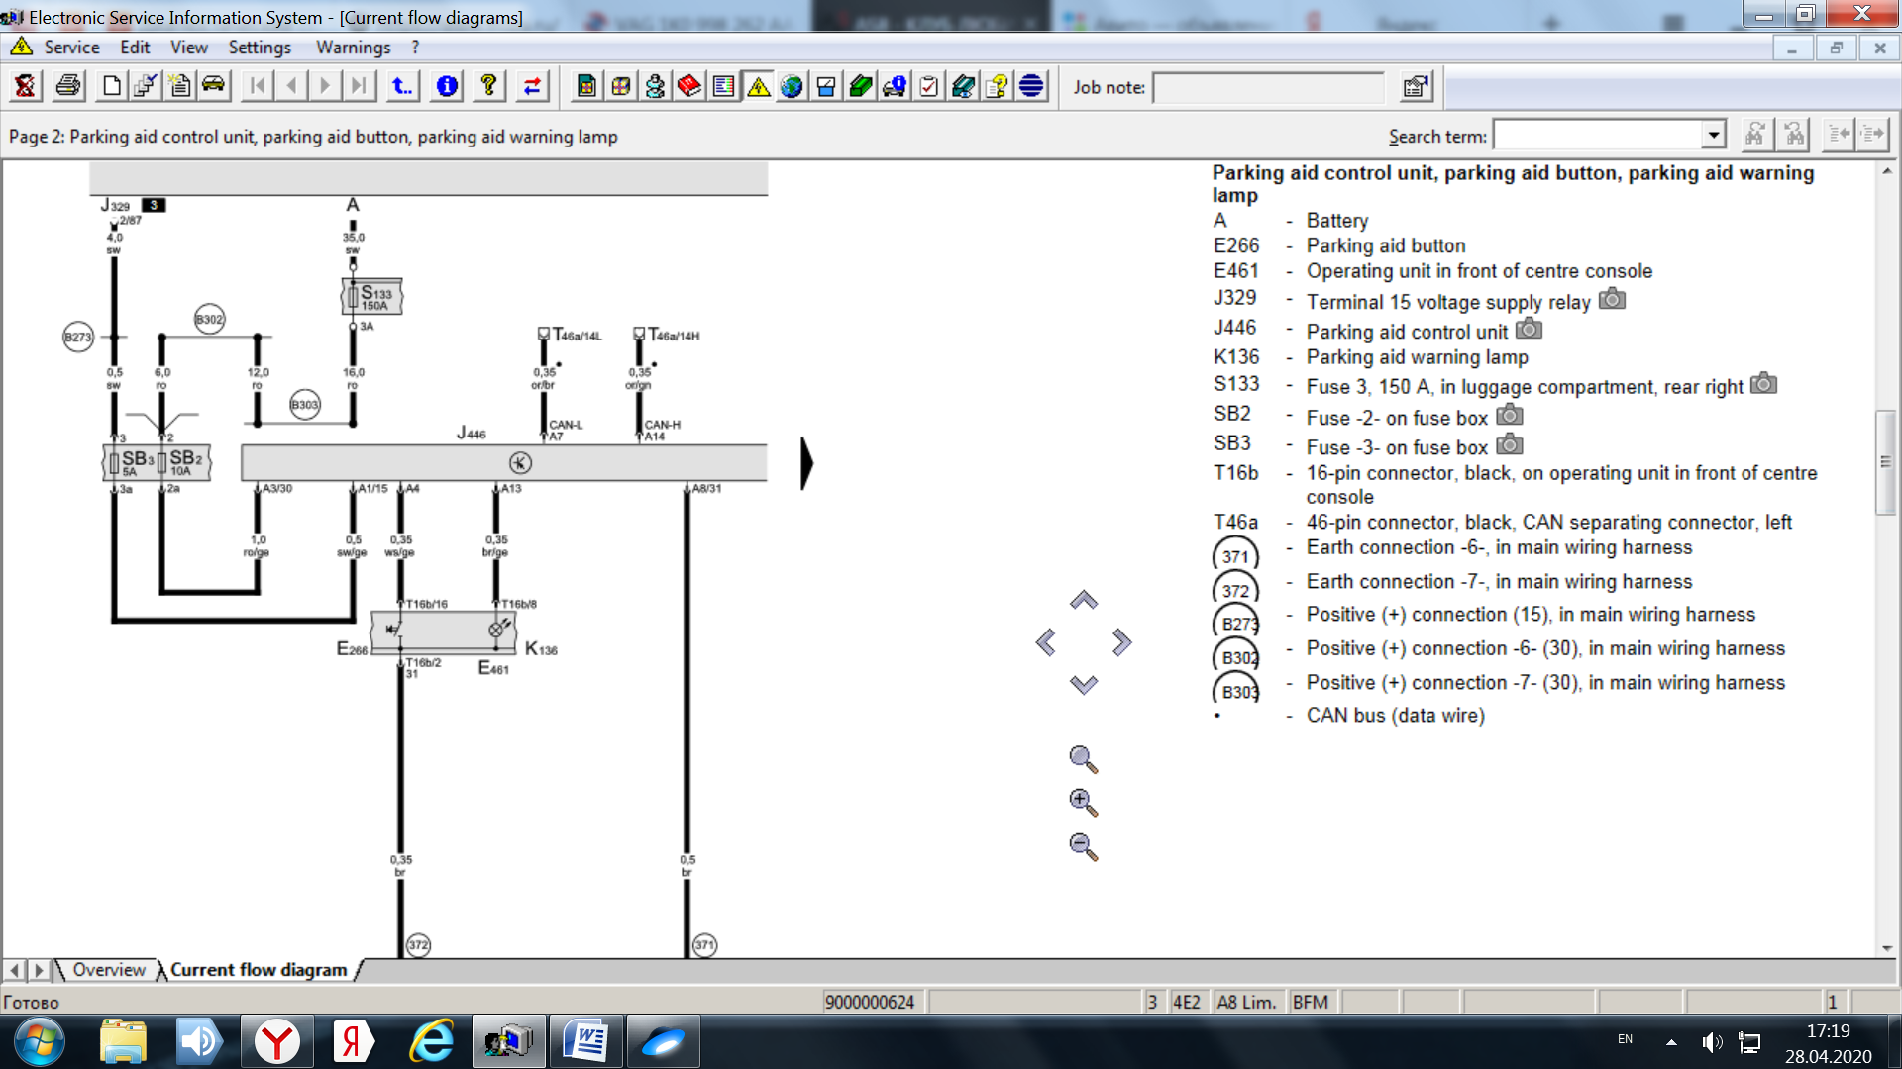Click into the Job note field
1902x1069 pixels.
pos(1268,87)
